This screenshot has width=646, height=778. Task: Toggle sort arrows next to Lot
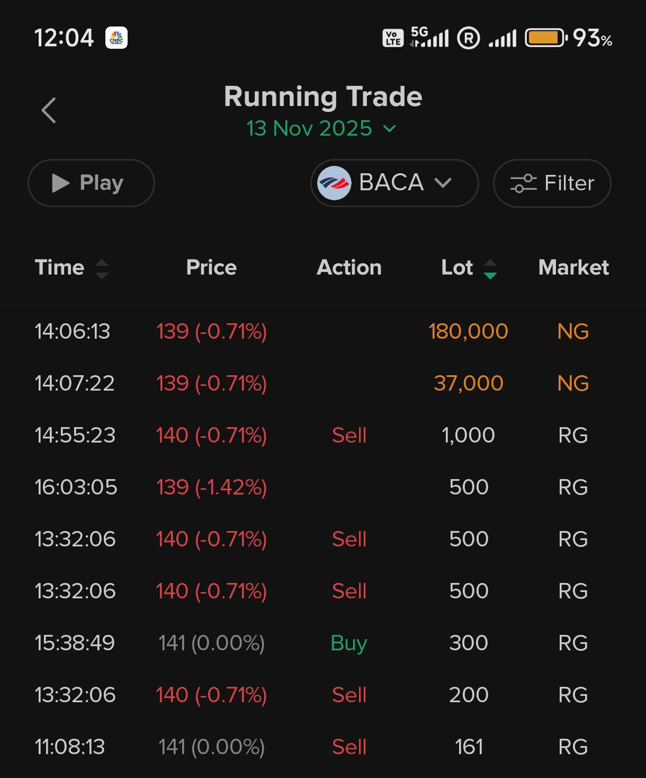pos(490,269)
